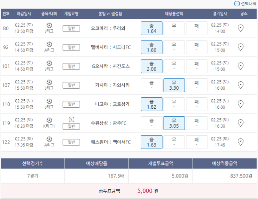258x199 pixels.
Task: Pick 무 for 요코마리 vs 우라와
Action: (x=174, y=28)
